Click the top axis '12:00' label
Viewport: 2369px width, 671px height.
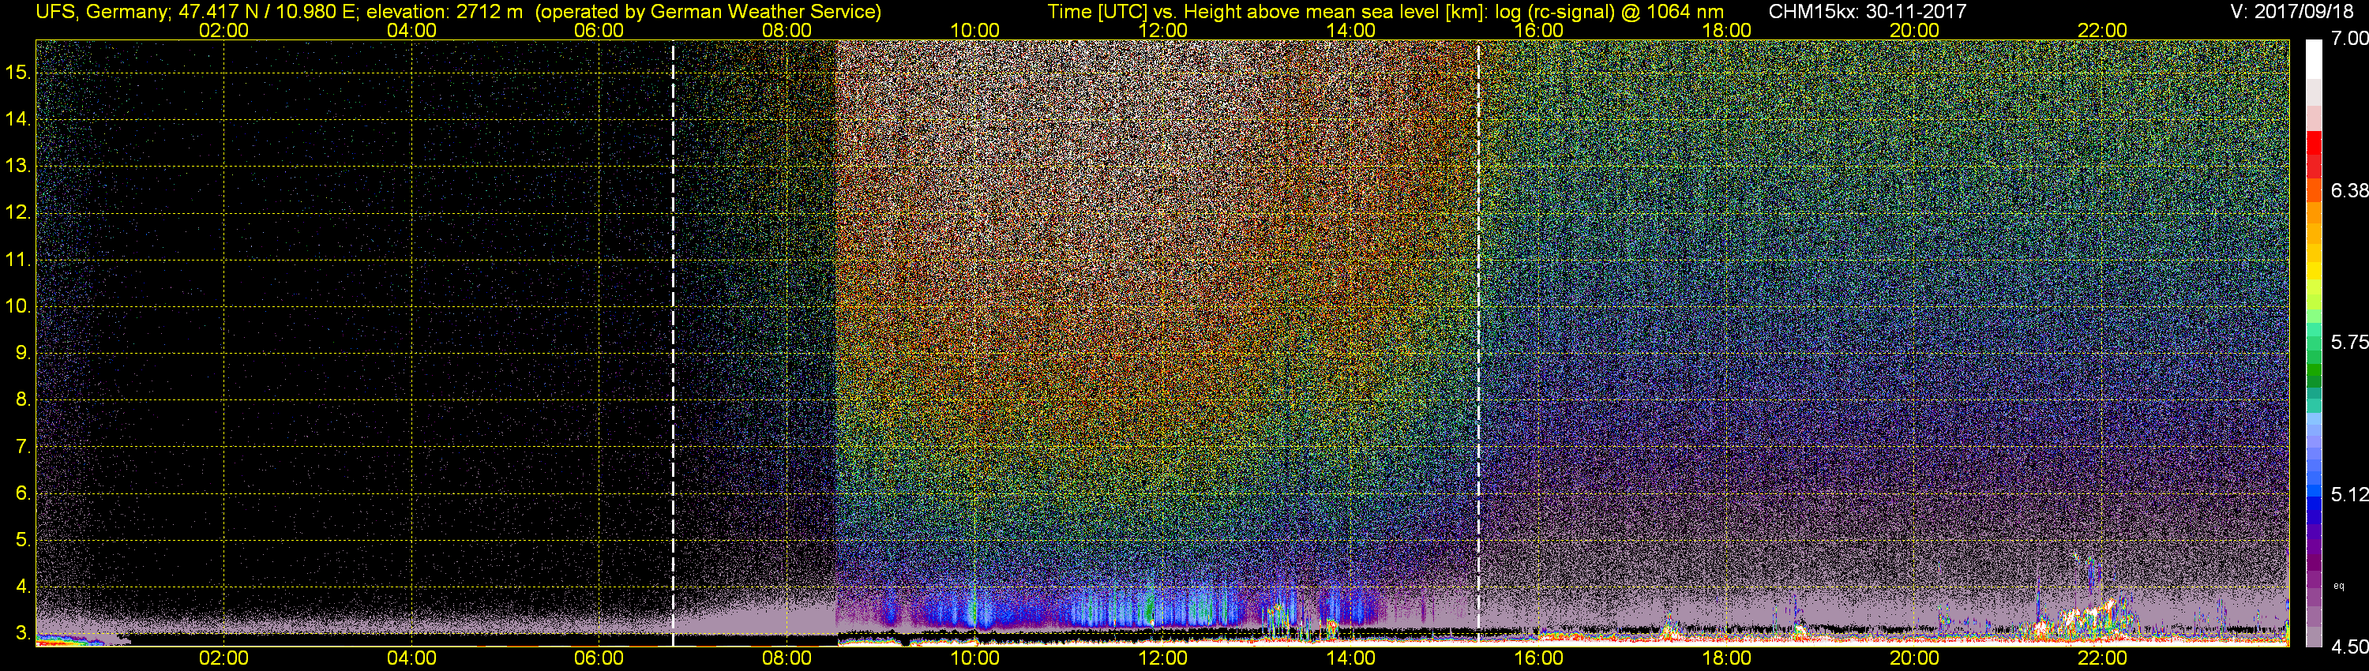[x=1162, y=30]
